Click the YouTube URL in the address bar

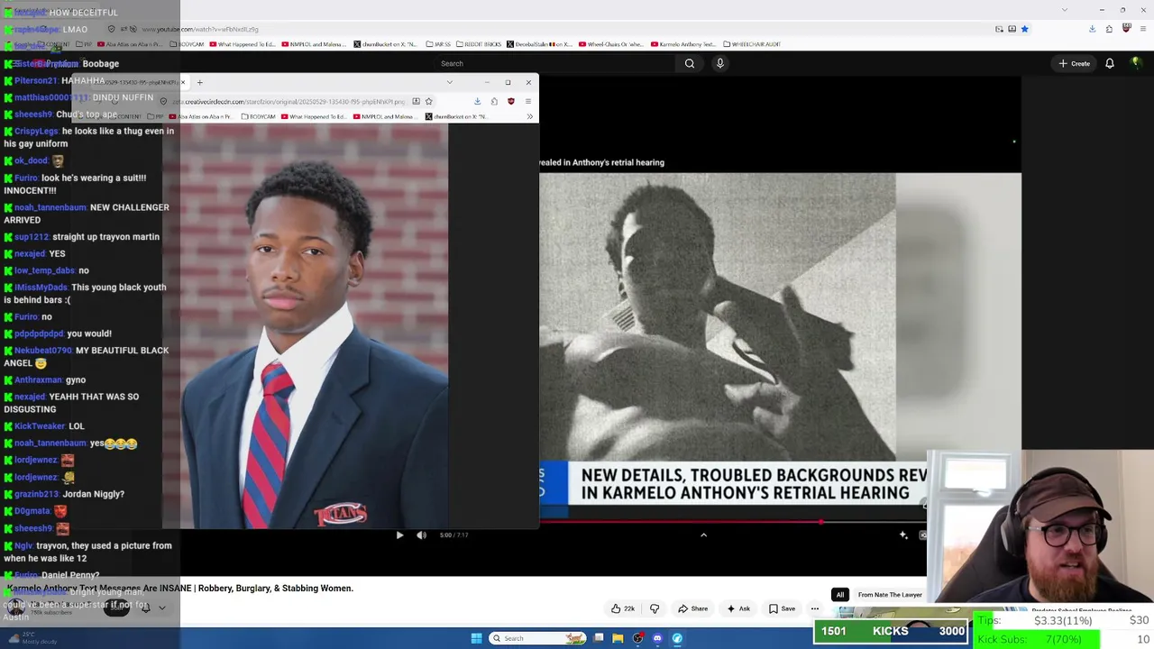point(201,29)
